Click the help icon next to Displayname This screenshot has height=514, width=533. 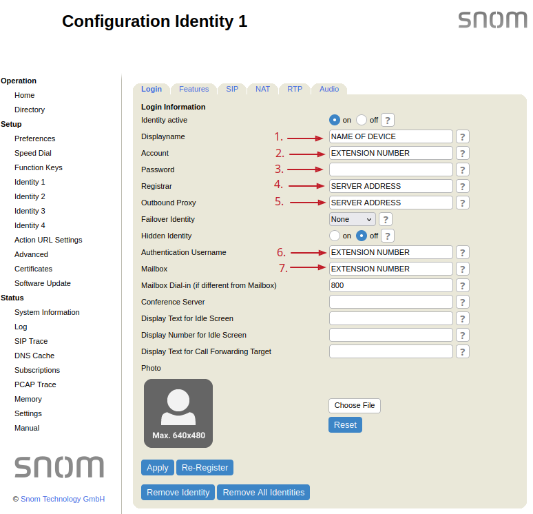tap(463, 136)
